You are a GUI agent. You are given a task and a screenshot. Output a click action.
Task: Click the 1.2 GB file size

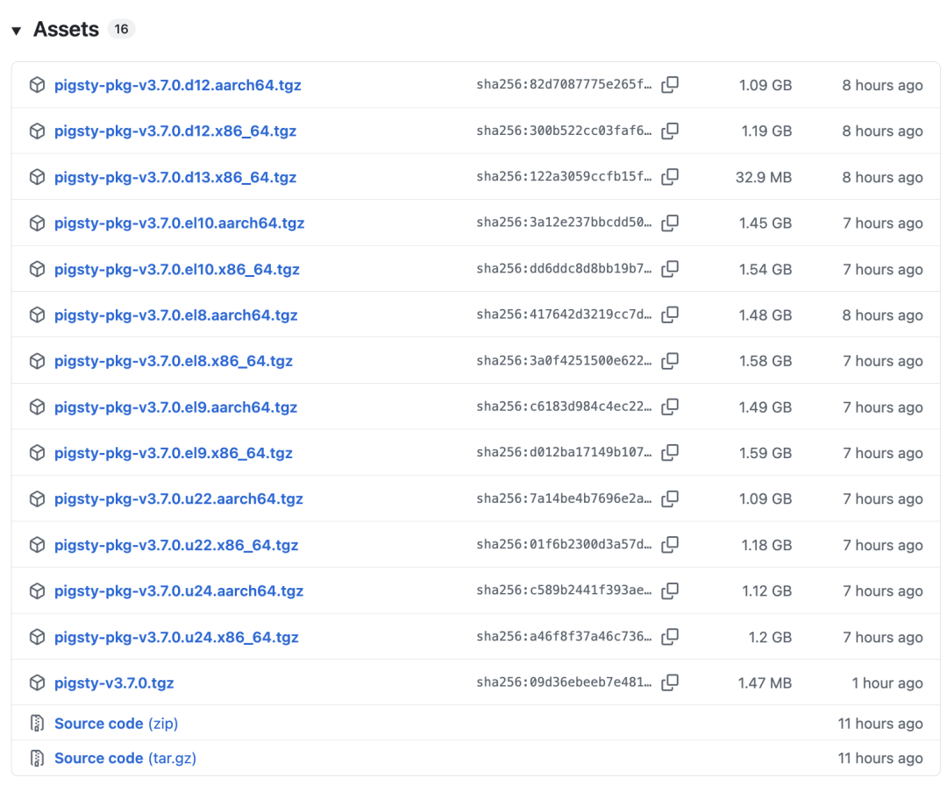click(770, 637)
